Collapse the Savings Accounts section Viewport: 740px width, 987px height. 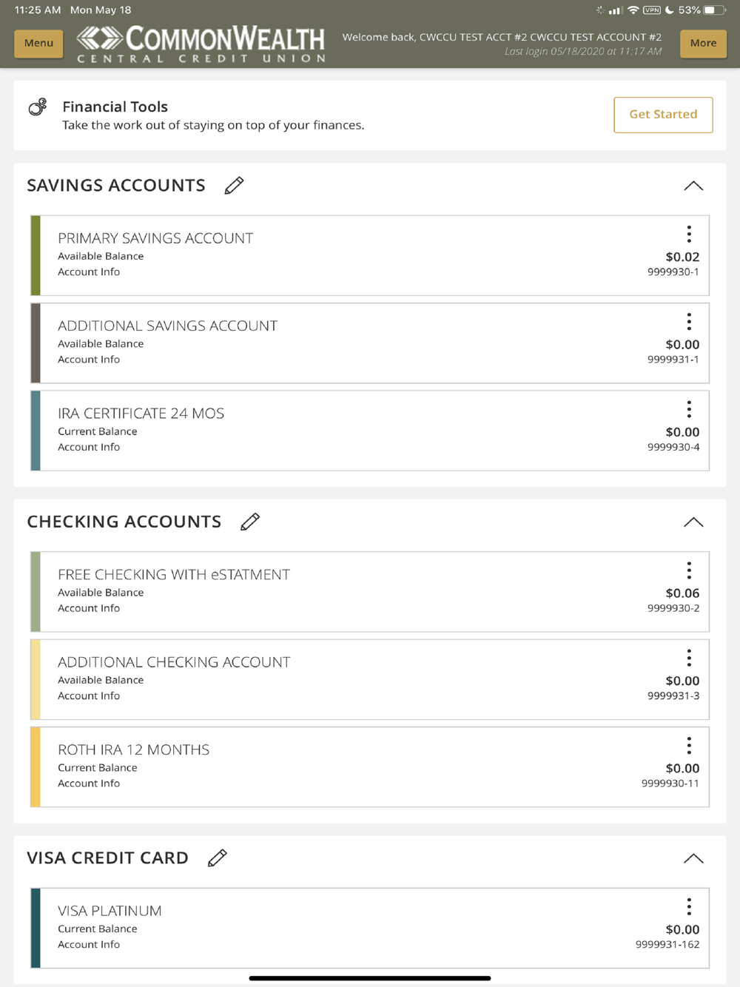(693, 186)
